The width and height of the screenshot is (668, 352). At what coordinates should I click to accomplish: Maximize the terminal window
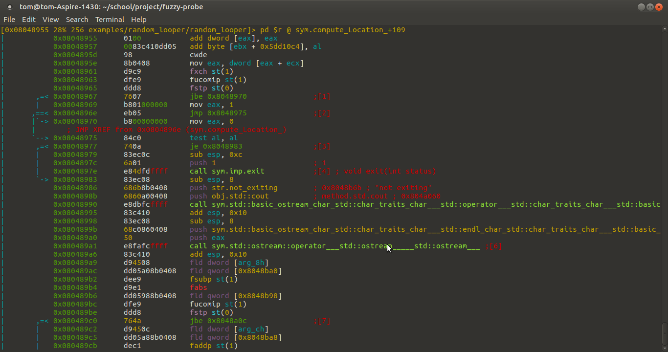pos(650,7)
